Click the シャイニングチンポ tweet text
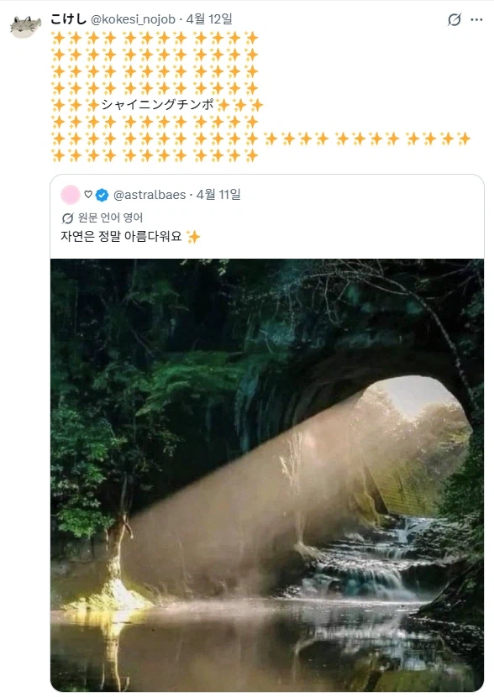 click(157, 105)
